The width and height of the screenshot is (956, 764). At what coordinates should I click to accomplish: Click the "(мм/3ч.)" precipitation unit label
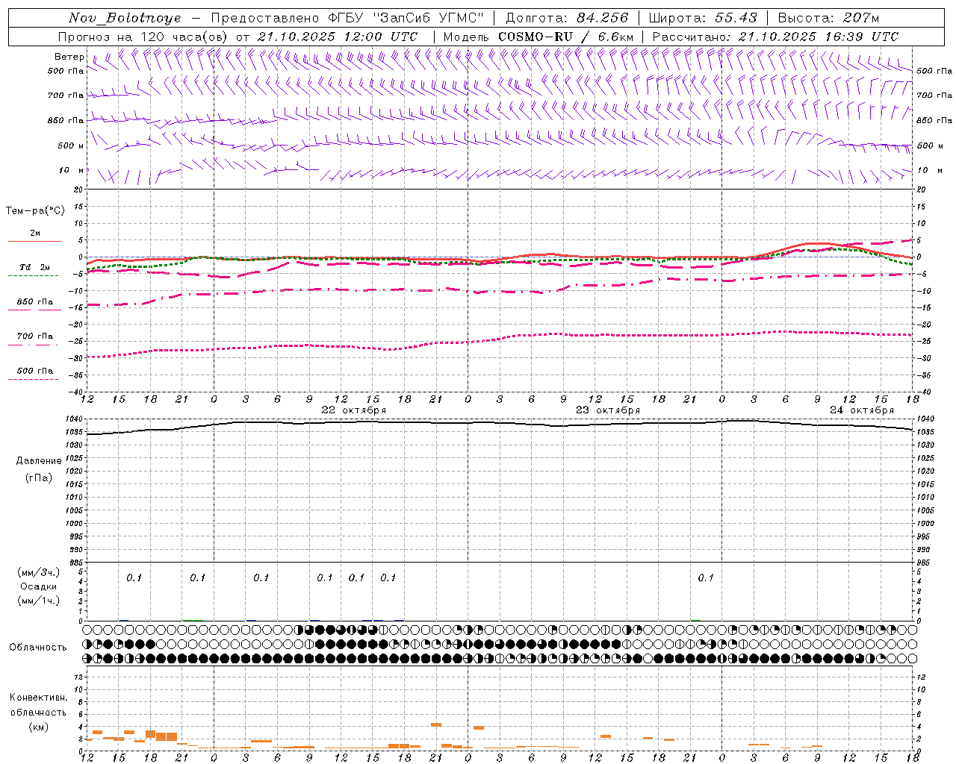[39, 572]
